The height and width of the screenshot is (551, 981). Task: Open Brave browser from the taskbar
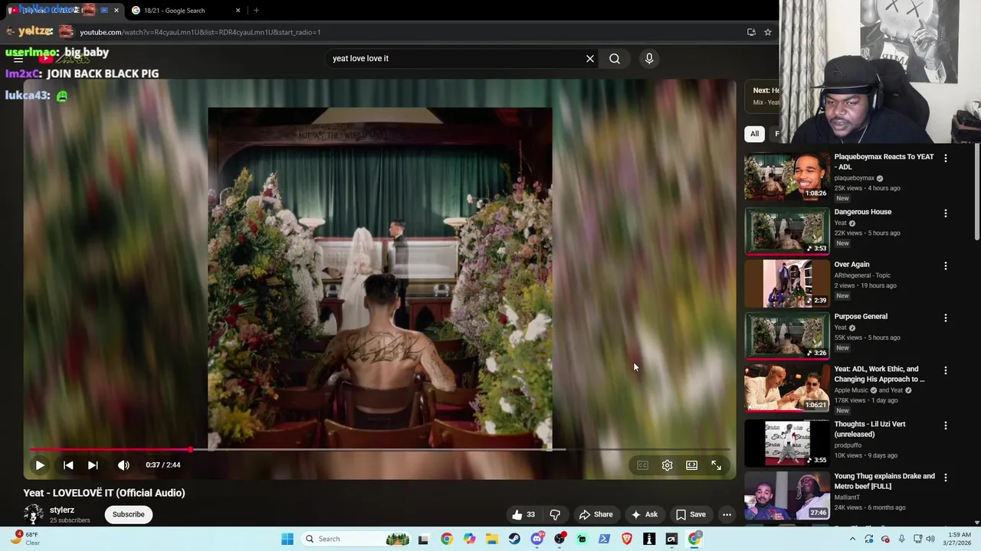627,539
